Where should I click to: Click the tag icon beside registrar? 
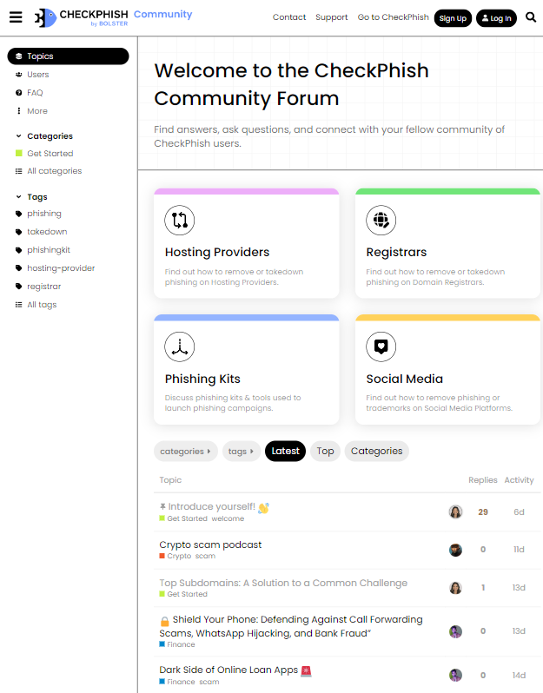[18, 287]
